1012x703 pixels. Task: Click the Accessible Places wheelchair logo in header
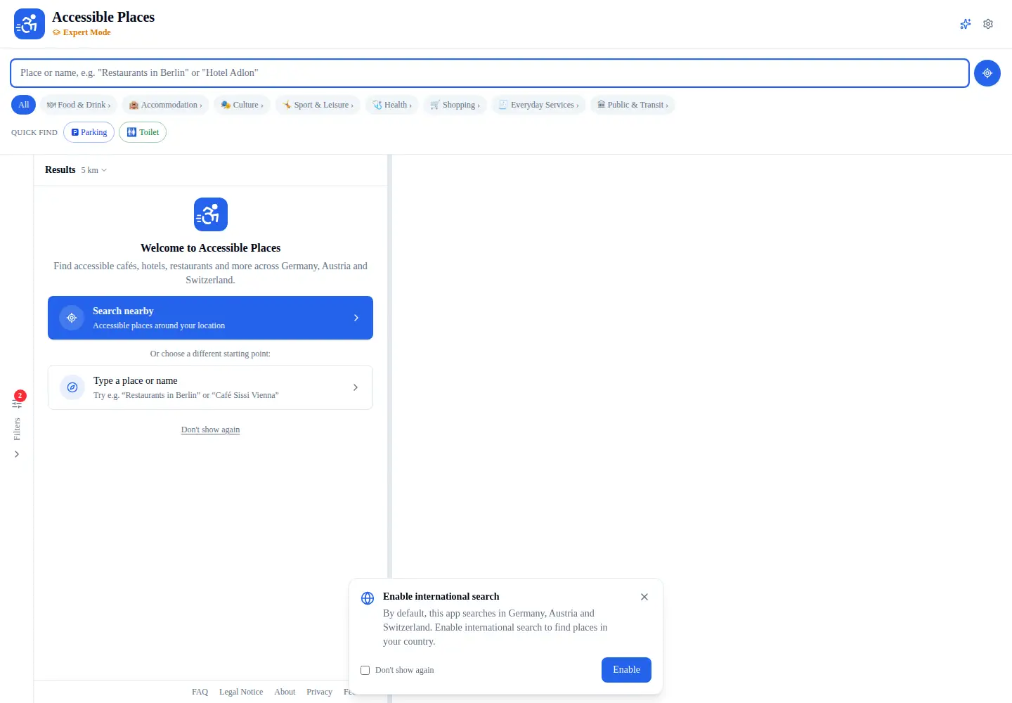pyautogui.click(x=30, y=24)
